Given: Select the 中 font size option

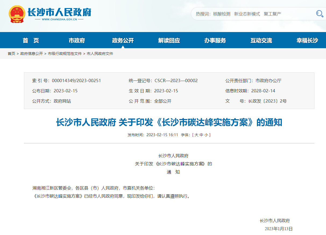Looking at the screenshot, I should 201,135.
